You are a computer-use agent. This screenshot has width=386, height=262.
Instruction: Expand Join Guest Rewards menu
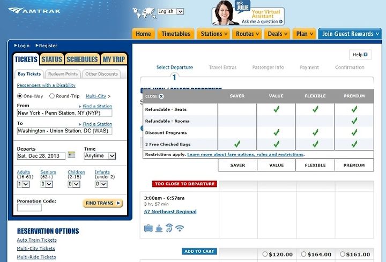pyautogui.click(x=350, y=34)
